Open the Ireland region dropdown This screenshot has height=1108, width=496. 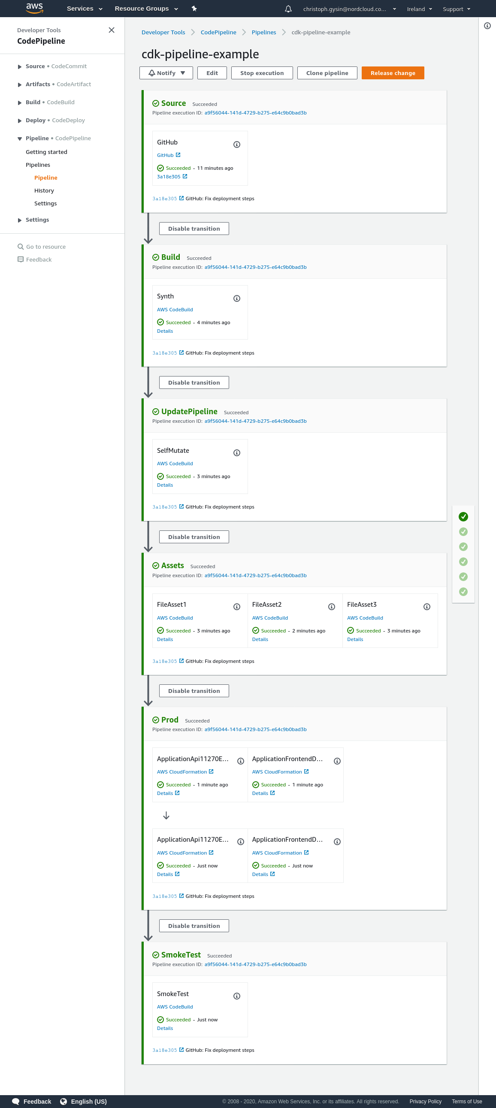(x=419, y=9)
